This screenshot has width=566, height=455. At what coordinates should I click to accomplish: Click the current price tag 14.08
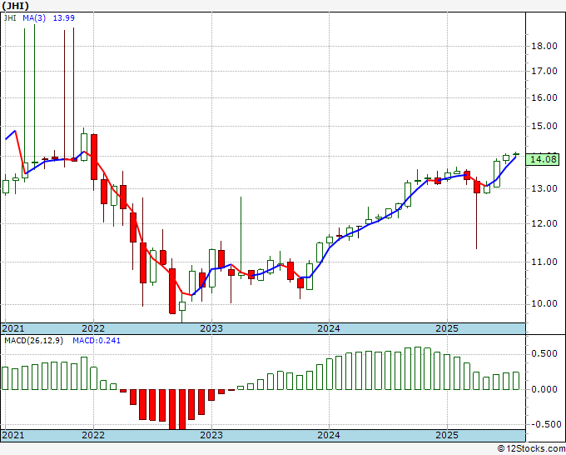click(x=544, y=159)
